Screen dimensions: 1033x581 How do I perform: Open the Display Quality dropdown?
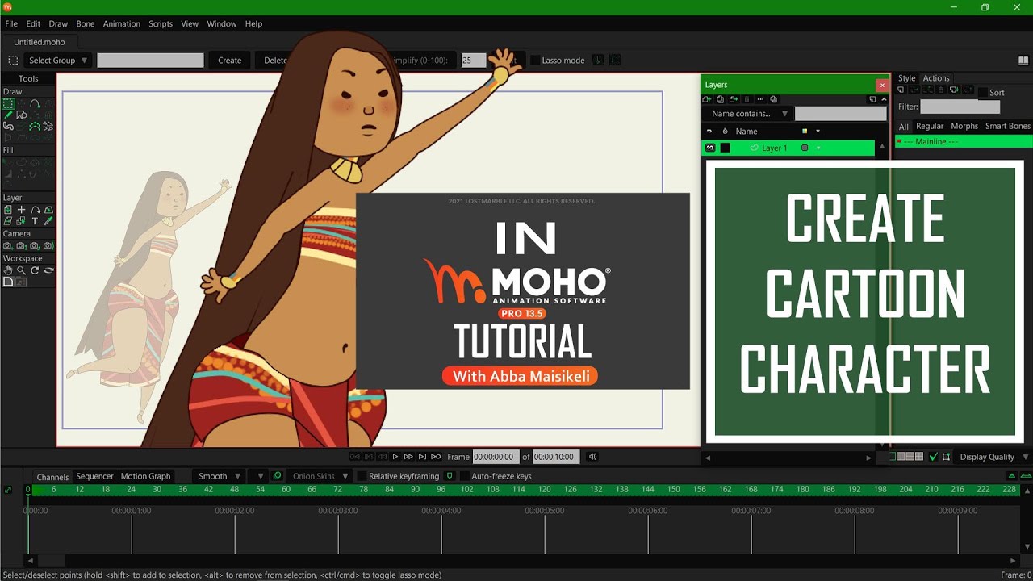pyautogui.click(x=993, y=457)
